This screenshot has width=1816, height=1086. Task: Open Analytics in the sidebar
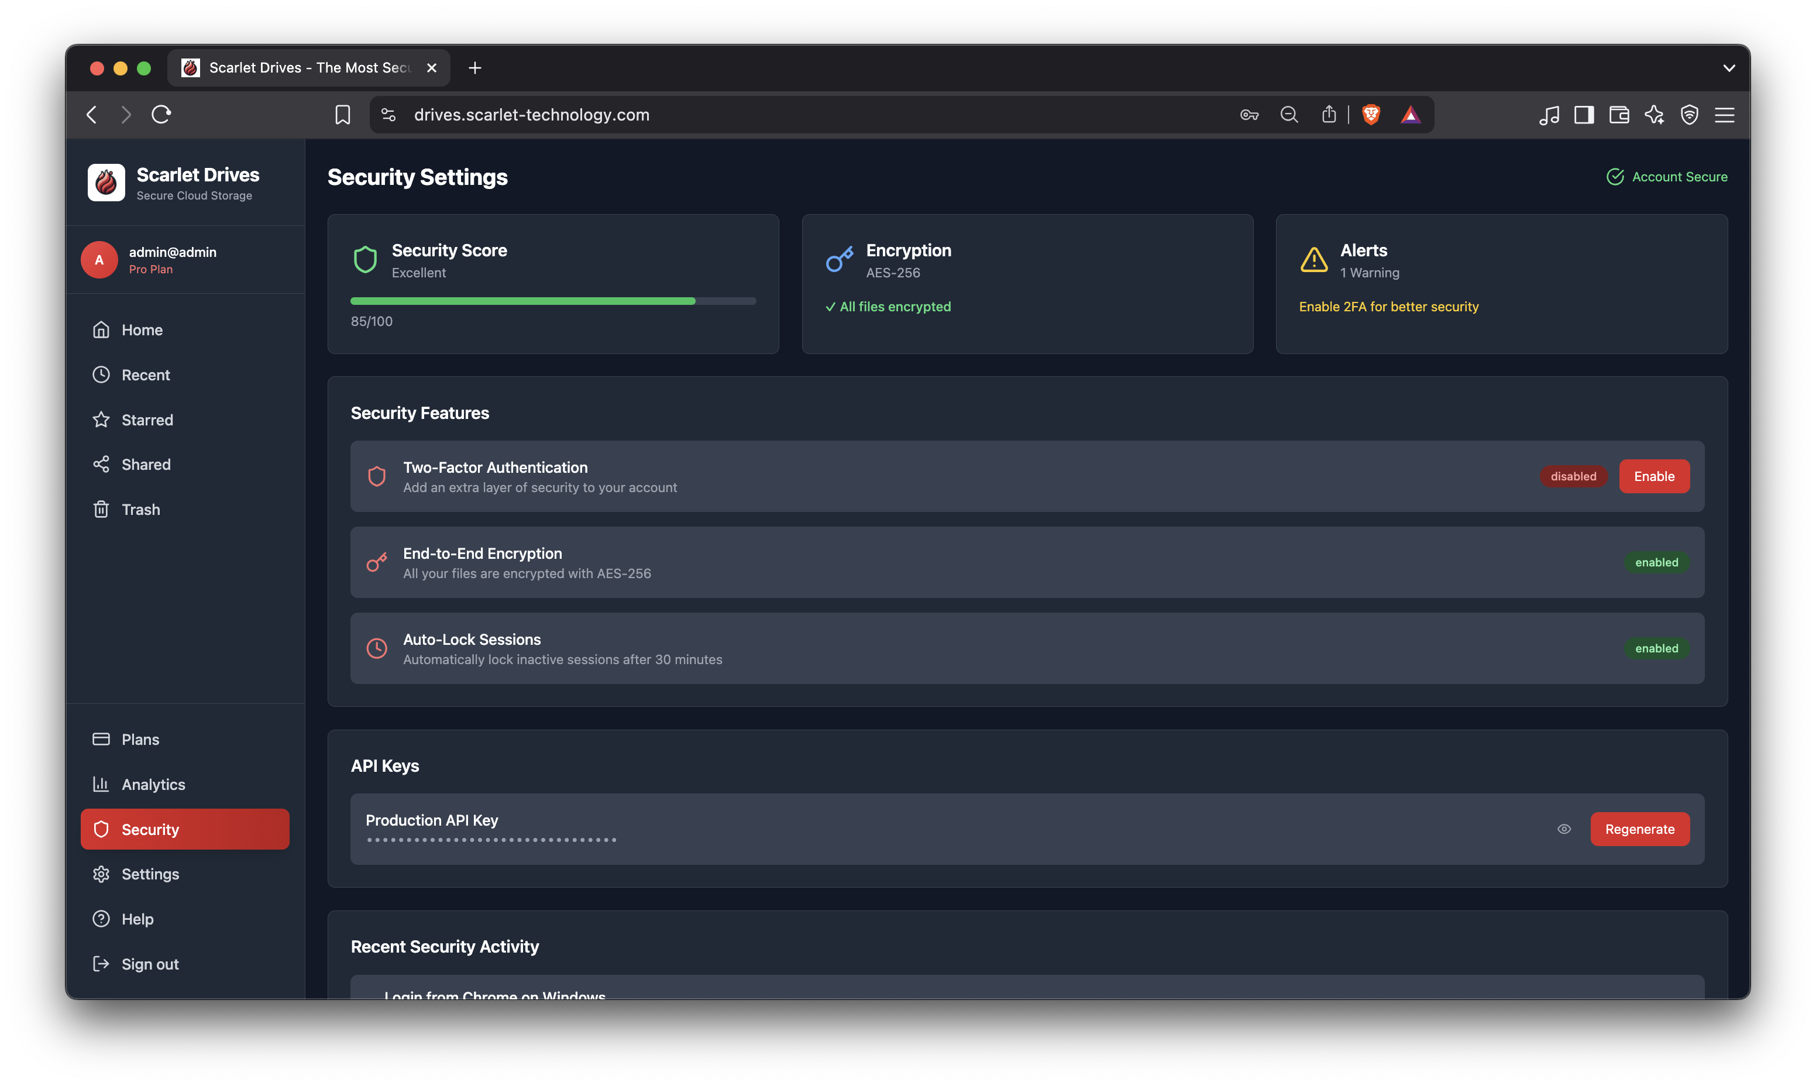(185, 783)
